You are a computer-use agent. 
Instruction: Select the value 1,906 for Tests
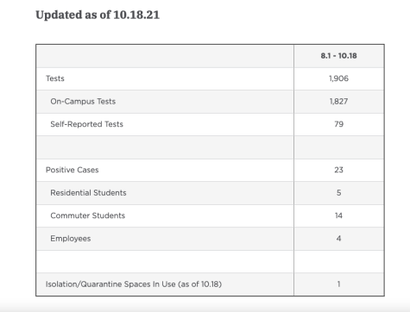tap(338, 78)
